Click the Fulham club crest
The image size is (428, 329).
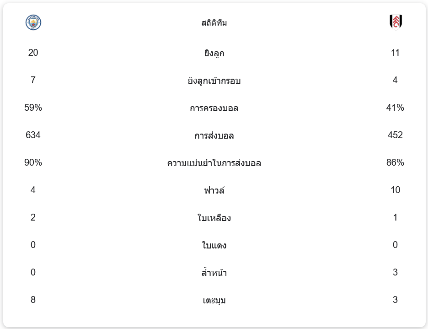[x=396, y=22]
